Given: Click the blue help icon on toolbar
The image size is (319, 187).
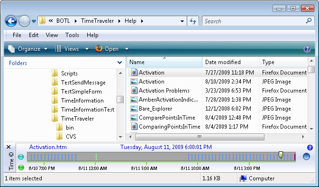Looking at the screenshot, I should pos(307,49).
